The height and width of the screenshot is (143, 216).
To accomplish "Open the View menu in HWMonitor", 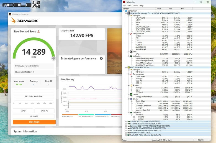I will pyautogui.click(x=129, y=6).
